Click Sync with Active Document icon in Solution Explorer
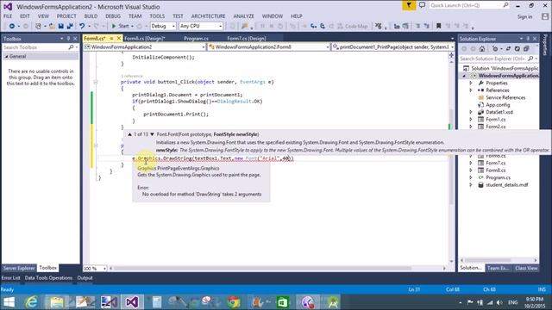 (508, 49)
